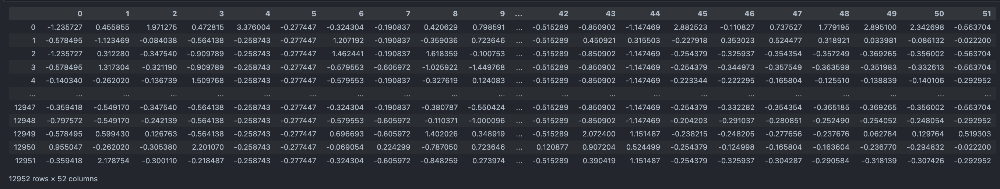Click cell value 1.509768 in row 4
This screenshot has width=1000, height=189.
(x=205, y=81)
